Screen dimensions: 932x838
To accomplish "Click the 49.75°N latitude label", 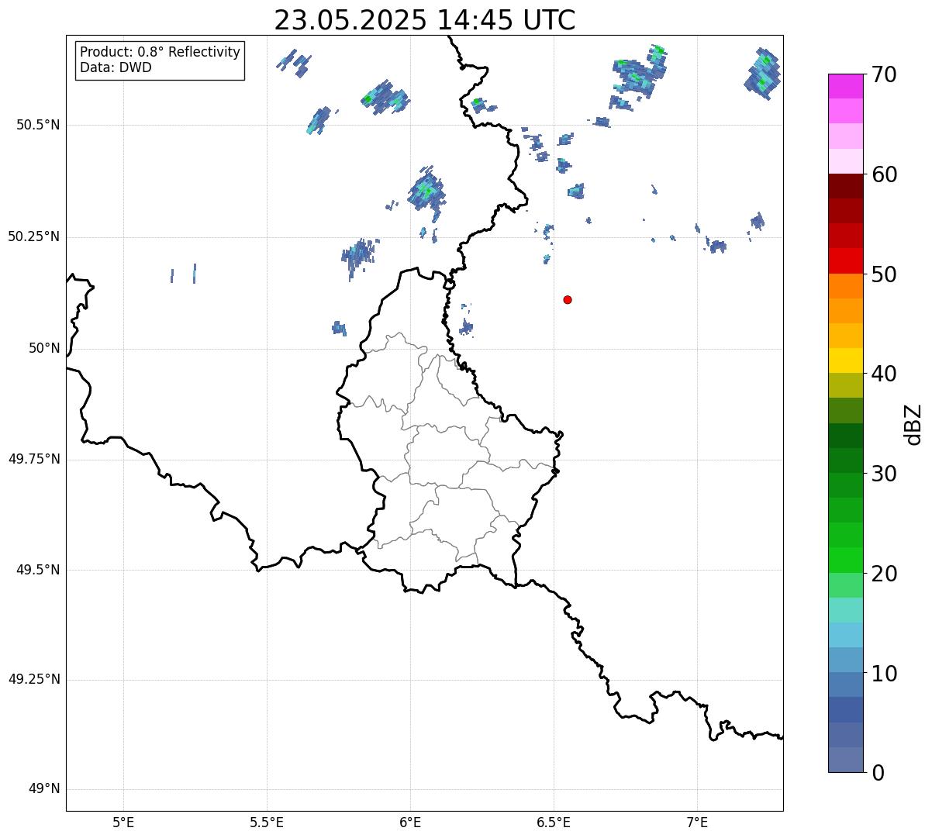I will pyautogui.click(x=33, y=459).
